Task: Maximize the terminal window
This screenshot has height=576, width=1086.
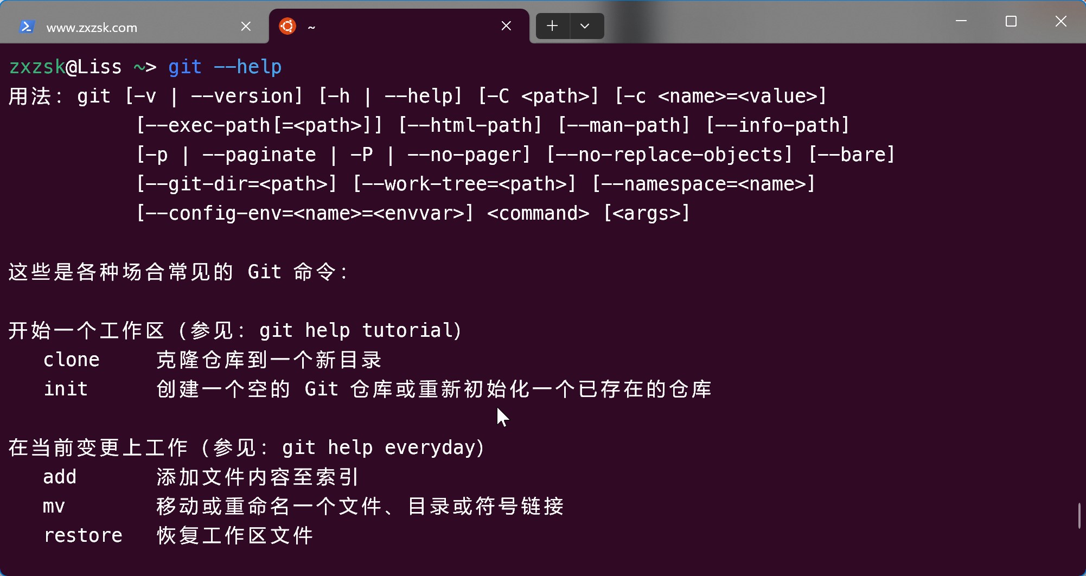Action: point(1011,21)
